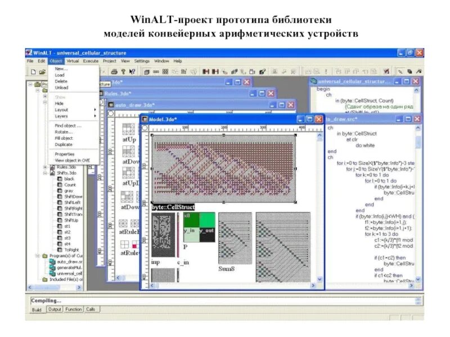This screenshot has width=450, height=337.
Task: Click the Included File(s) folder icon
Action: click(x=45, y=279)
